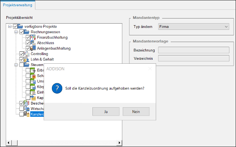Click the Abschluss module icon
The image size is (236, 147).
(x=33, y=43)
